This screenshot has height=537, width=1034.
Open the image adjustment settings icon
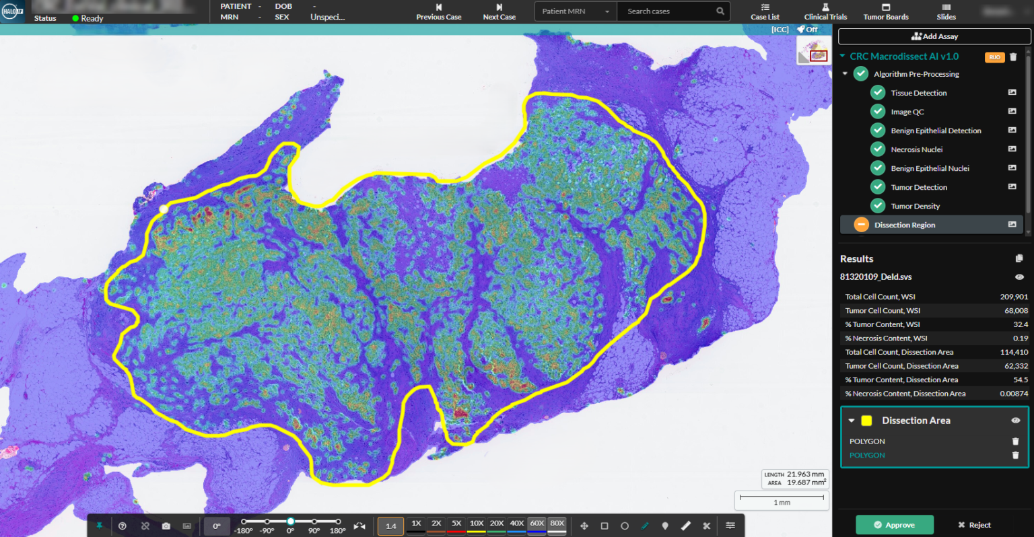coord(730,526)
